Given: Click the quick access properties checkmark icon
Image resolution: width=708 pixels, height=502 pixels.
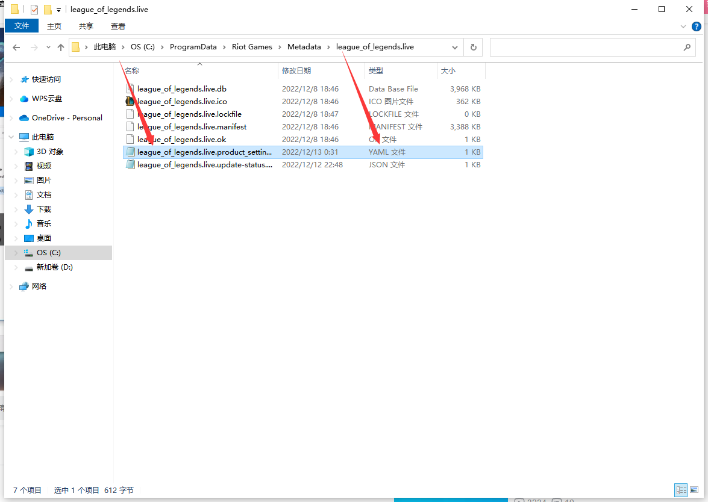Looking at the screenshot, I should point(34,9).
